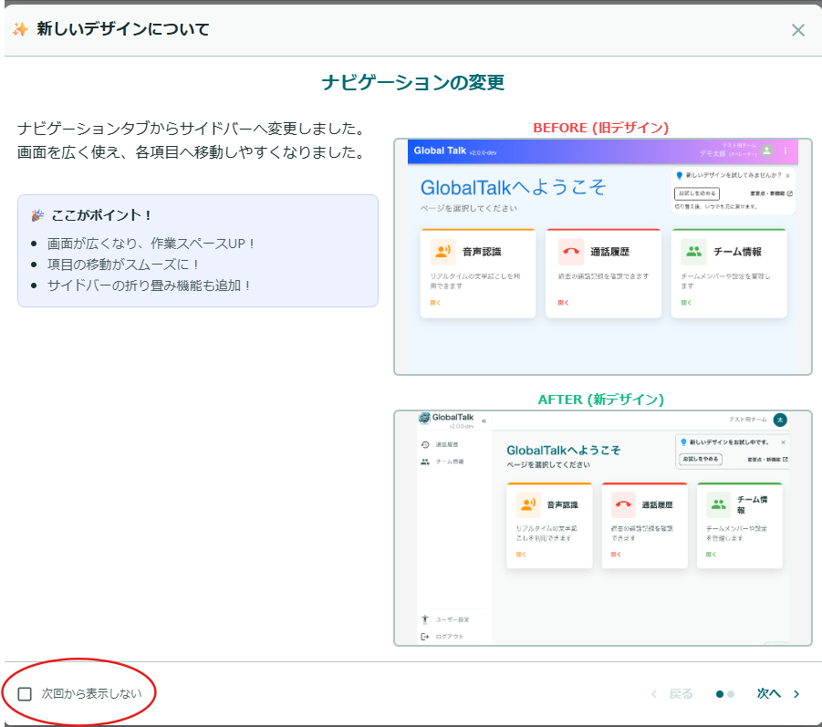Collapse sidebar using double chevron in AFTER preview
This screenshot has width=822, height=727.
[x=484, y=421]
